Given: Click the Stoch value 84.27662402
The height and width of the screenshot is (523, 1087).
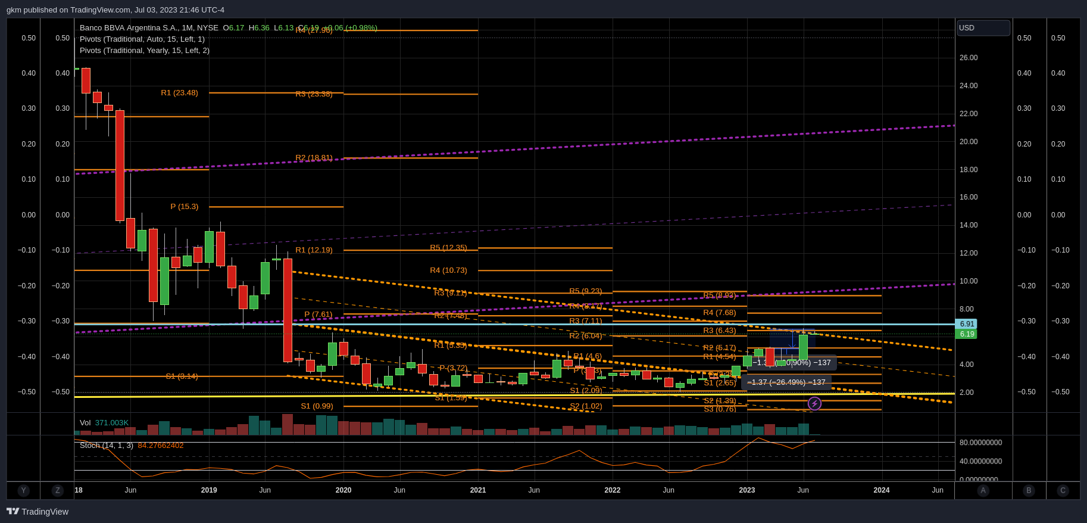Looking at the screenshot, I should click(161, 446).
